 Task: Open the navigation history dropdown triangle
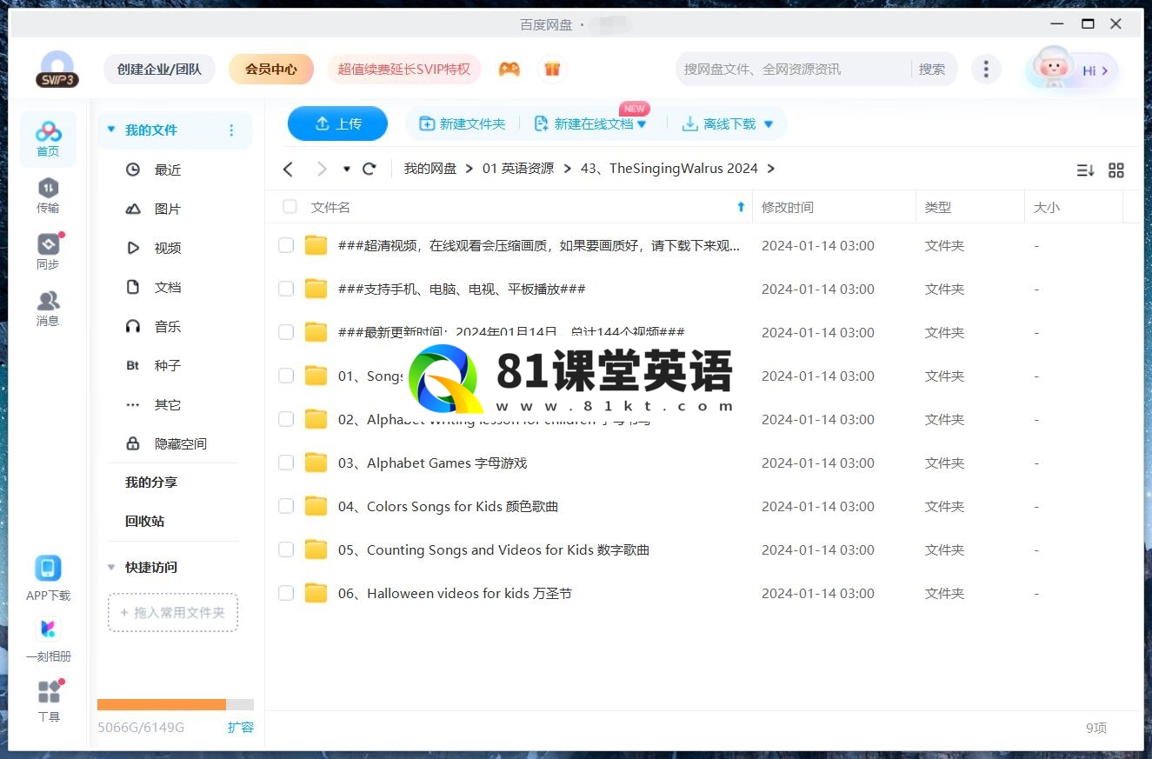point(346,170)
